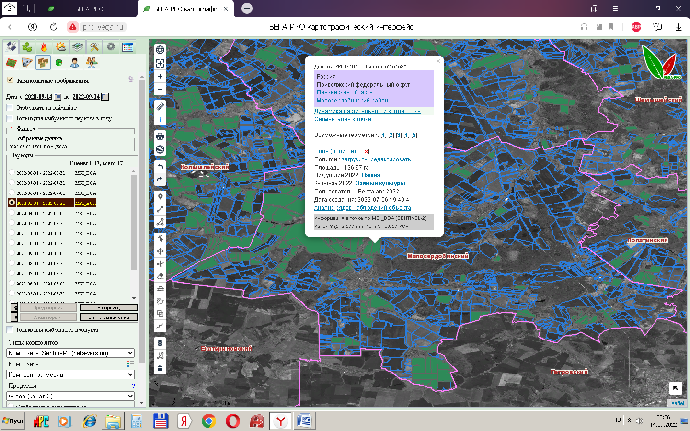The width and height of the screenshot is (690, 431).
Task: Select the ruler measure tool
Action: pos(160,106)
